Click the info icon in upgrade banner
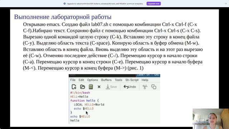 [64, 4]
